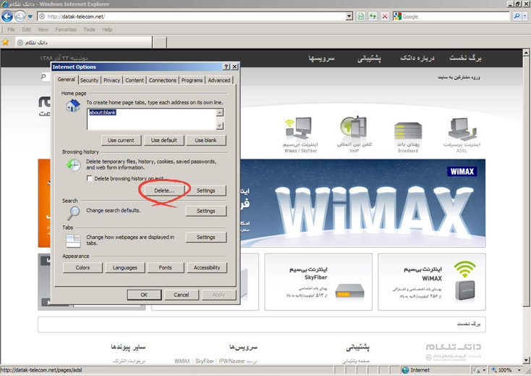This screenshot has height=376, width=531.
Task: Click the browser Forward arrow button
Action: 20,16
